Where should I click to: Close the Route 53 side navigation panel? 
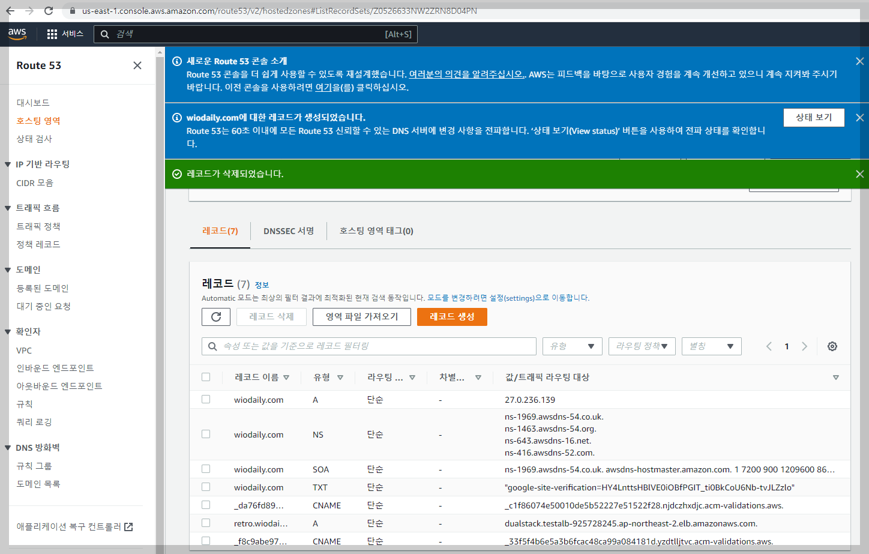[x=137, y=65]
